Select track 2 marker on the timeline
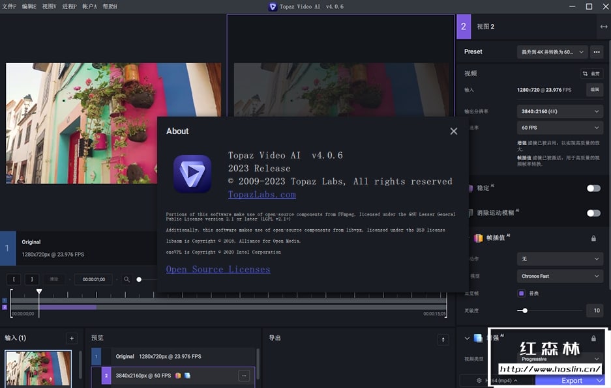 5,307
